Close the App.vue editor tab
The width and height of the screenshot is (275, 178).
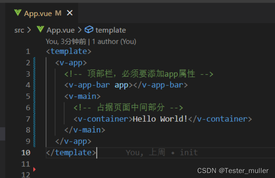tap(70, 13)
